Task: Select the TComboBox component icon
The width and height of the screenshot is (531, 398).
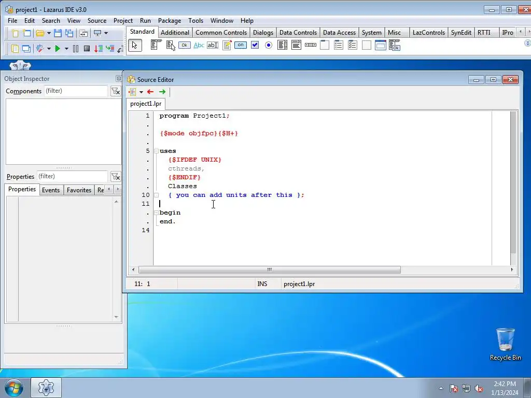Action: coord(296,45)
